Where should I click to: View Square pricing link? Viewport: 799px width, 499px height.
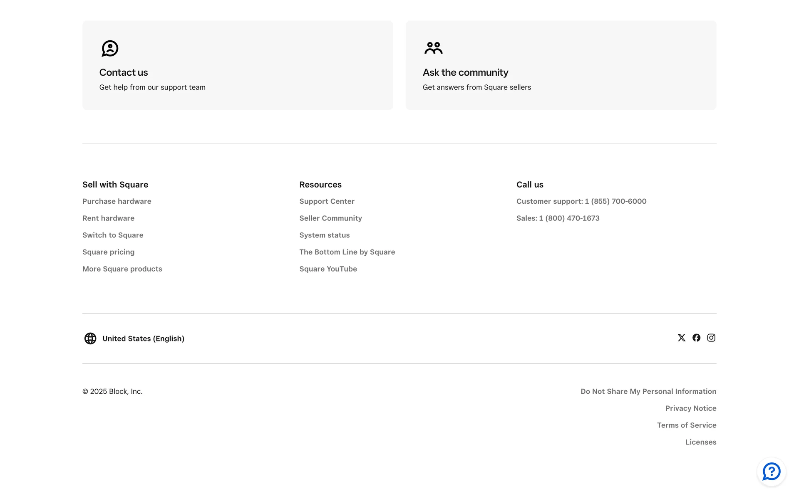click(109, 252)
